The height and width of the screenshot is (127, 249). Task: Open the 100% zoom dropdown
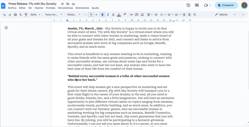(35, 15)
